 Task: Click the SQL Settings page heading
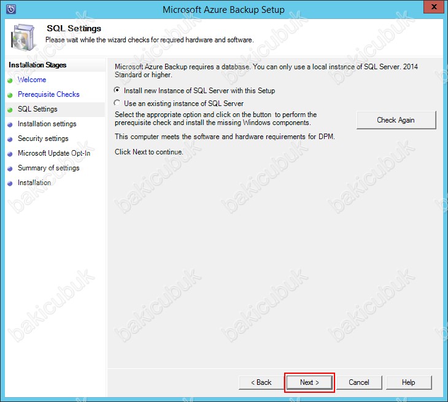[x=74, y=28]
